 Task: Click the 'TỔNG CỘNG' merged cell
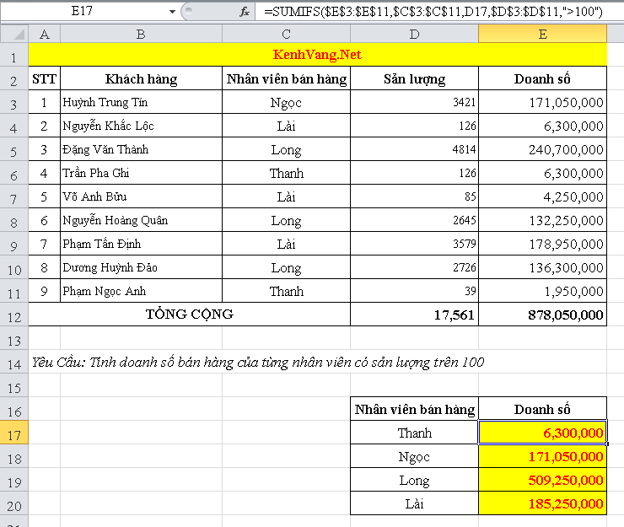[190, 315]
